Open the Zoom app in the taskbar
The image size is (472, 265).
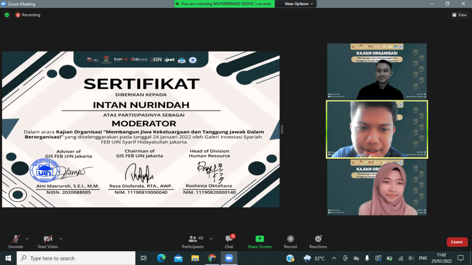coord(229,258)
